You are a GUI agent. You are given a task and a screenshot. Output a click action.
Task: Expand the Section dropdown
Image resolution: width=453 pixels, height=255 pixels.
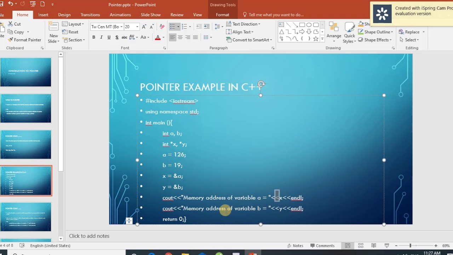coord(74,40)
